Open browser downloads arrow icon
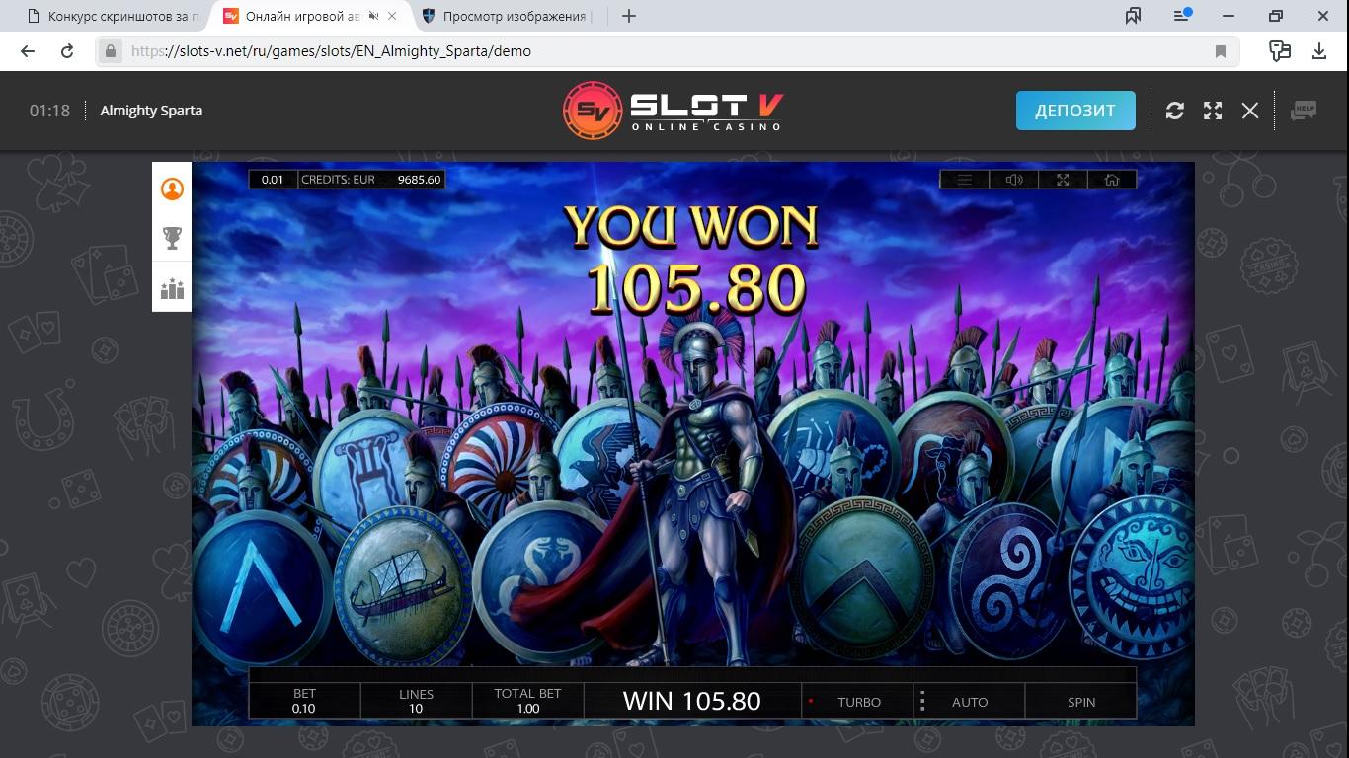Screen dimensions: 1349x758 click(x=1318, y=51)
